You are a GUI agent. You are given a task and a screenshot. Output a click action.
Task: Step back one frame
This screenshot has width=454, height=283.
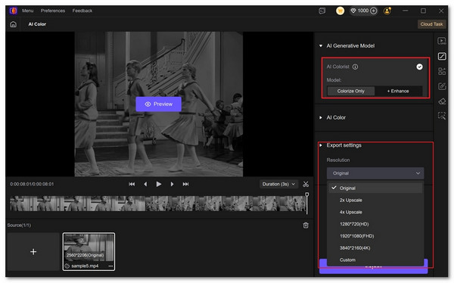pos(145,184)
